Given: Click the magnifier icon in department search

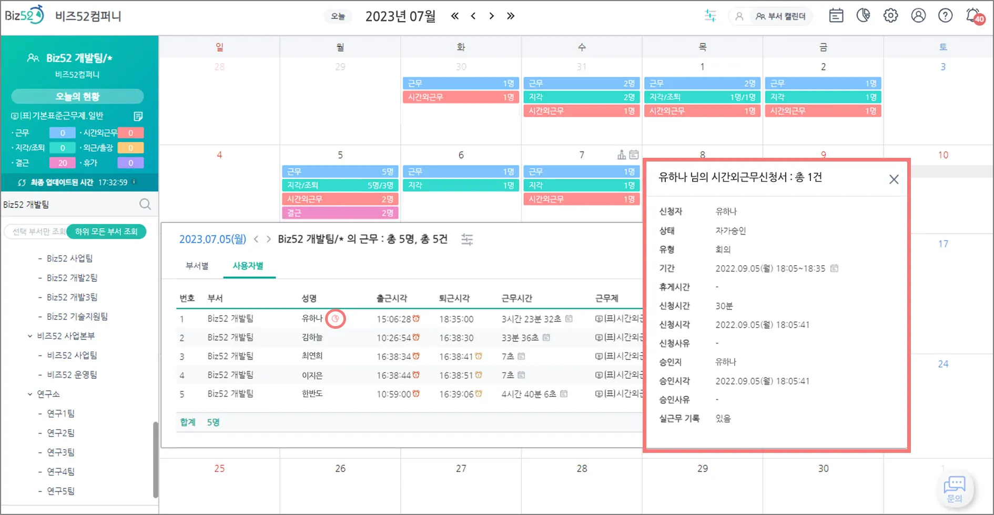Looking at the screenshot, I should pos(145,204).
